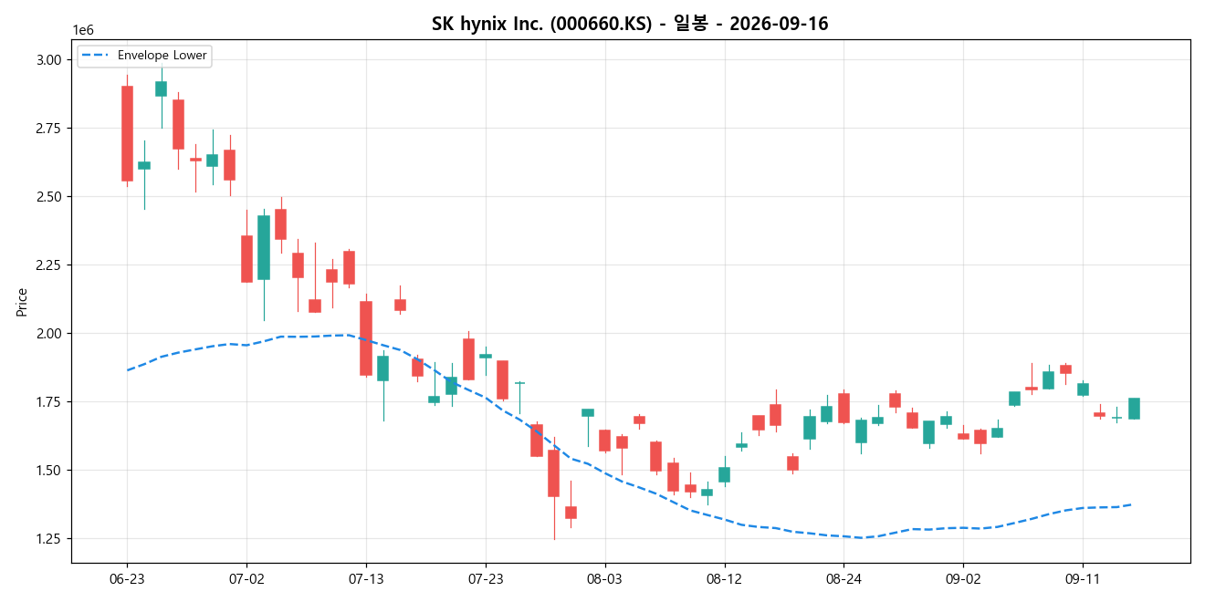Click y-axis tick label 3.00
The width and height of the screenshot is (1205, 602).
click(x=50, y=59)
